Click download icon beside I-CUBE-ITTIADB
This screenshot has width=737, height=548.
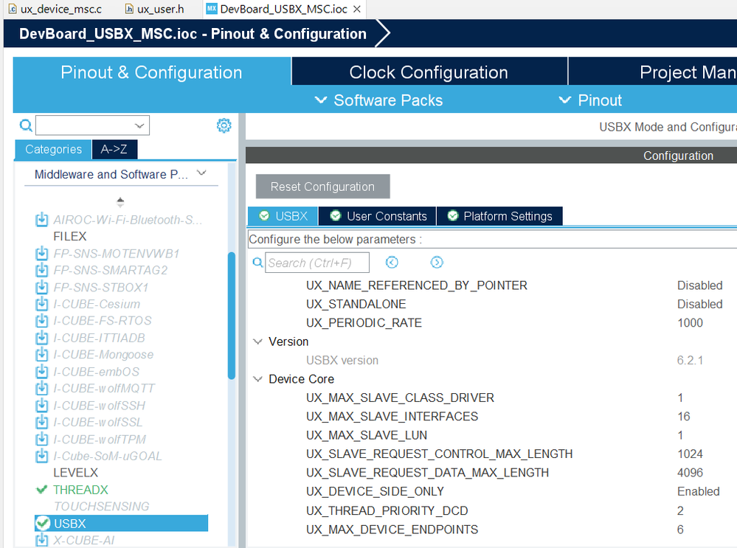coord(42,338)
